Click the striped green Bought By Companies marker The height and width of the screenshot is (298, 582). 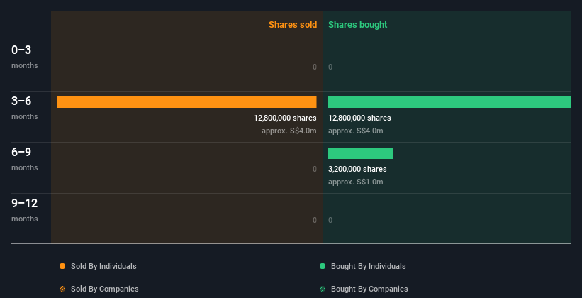(323, 289)
